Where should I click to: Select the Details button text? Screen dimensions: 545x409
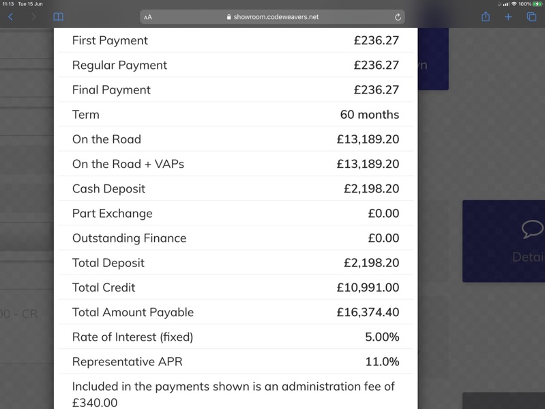click(529, 257)
